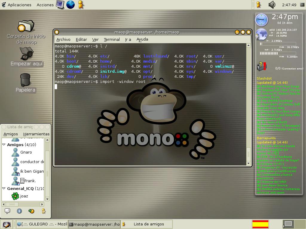The width and height of the screenshot is (306, 229).
Task: Click the mailbox desklet icon
Action: 262,66
